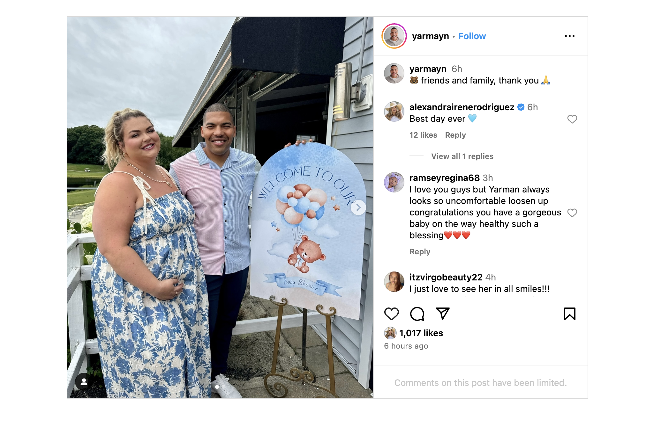Screen dimensions: 646x427
Task: Open yarmayn's story from header avatar
Action: click(394, 36)
